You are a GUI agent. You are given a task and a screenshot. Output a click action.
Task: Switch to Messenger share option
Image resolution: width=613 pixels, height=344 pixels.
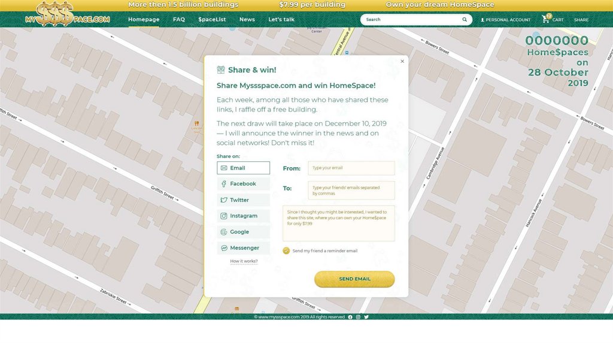(243, 248)
